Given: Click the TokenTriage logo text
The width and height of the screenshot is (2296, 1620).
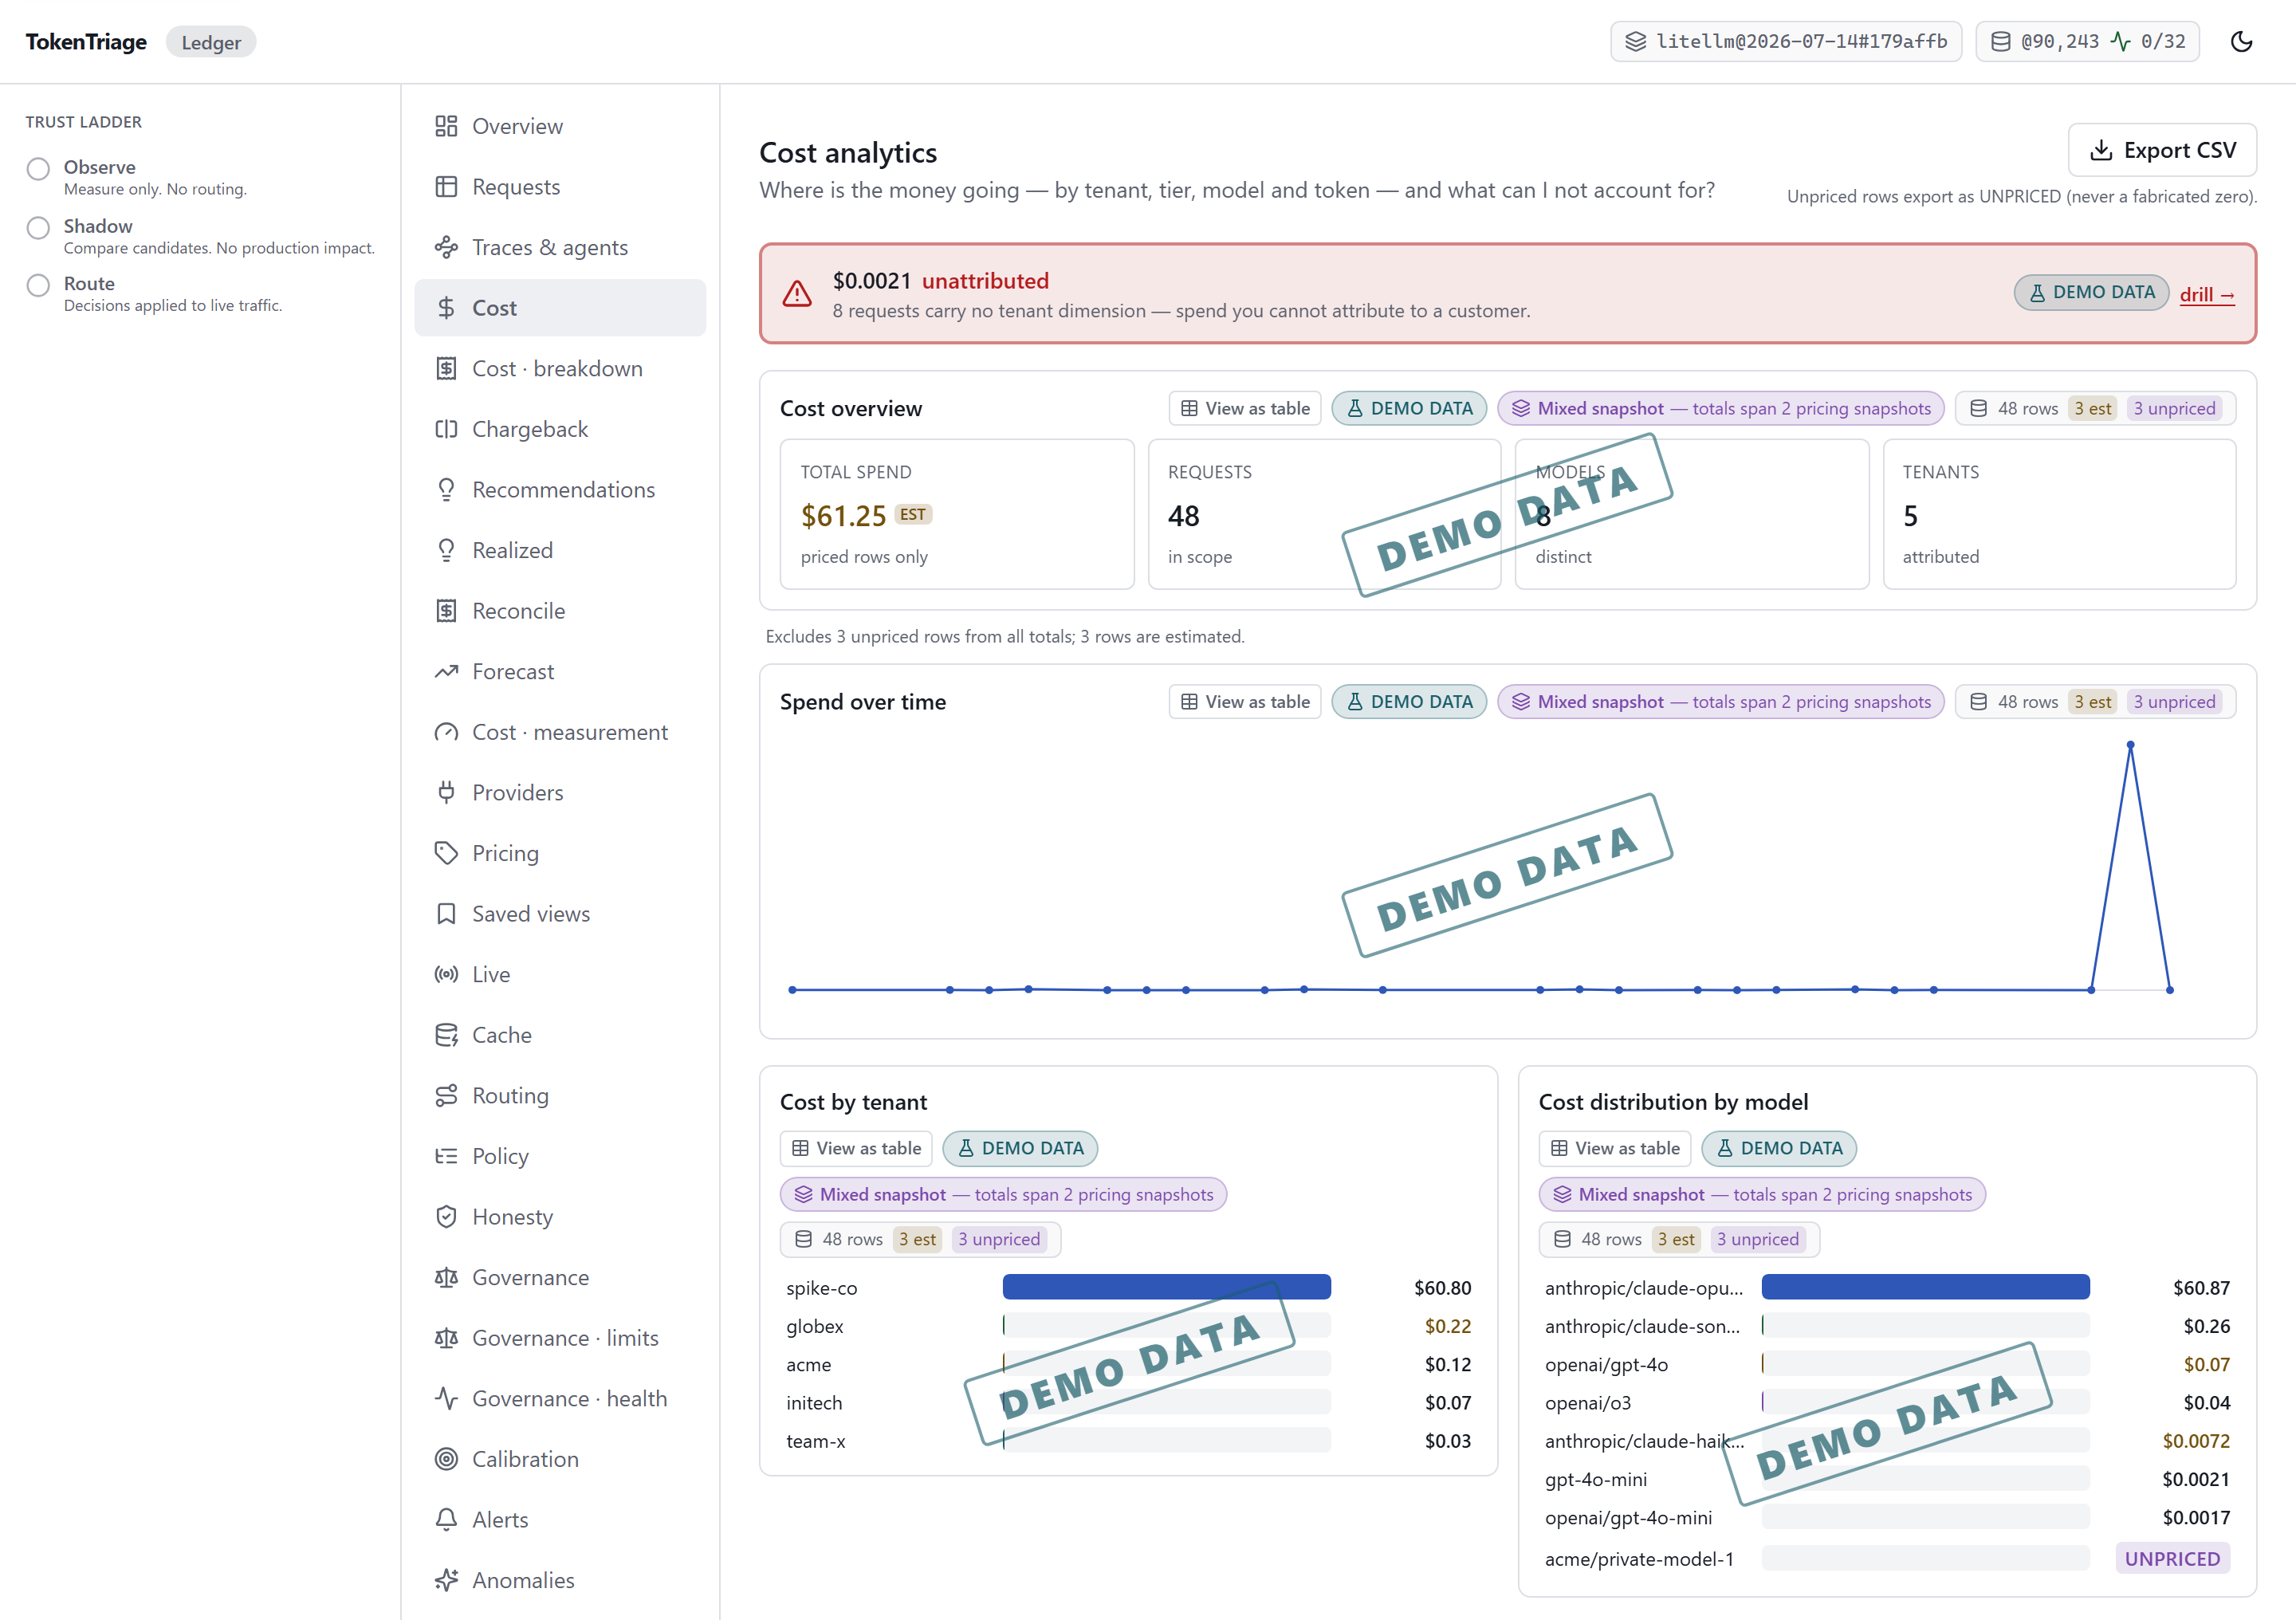Looking at the screenshot, I should point(86,42).
